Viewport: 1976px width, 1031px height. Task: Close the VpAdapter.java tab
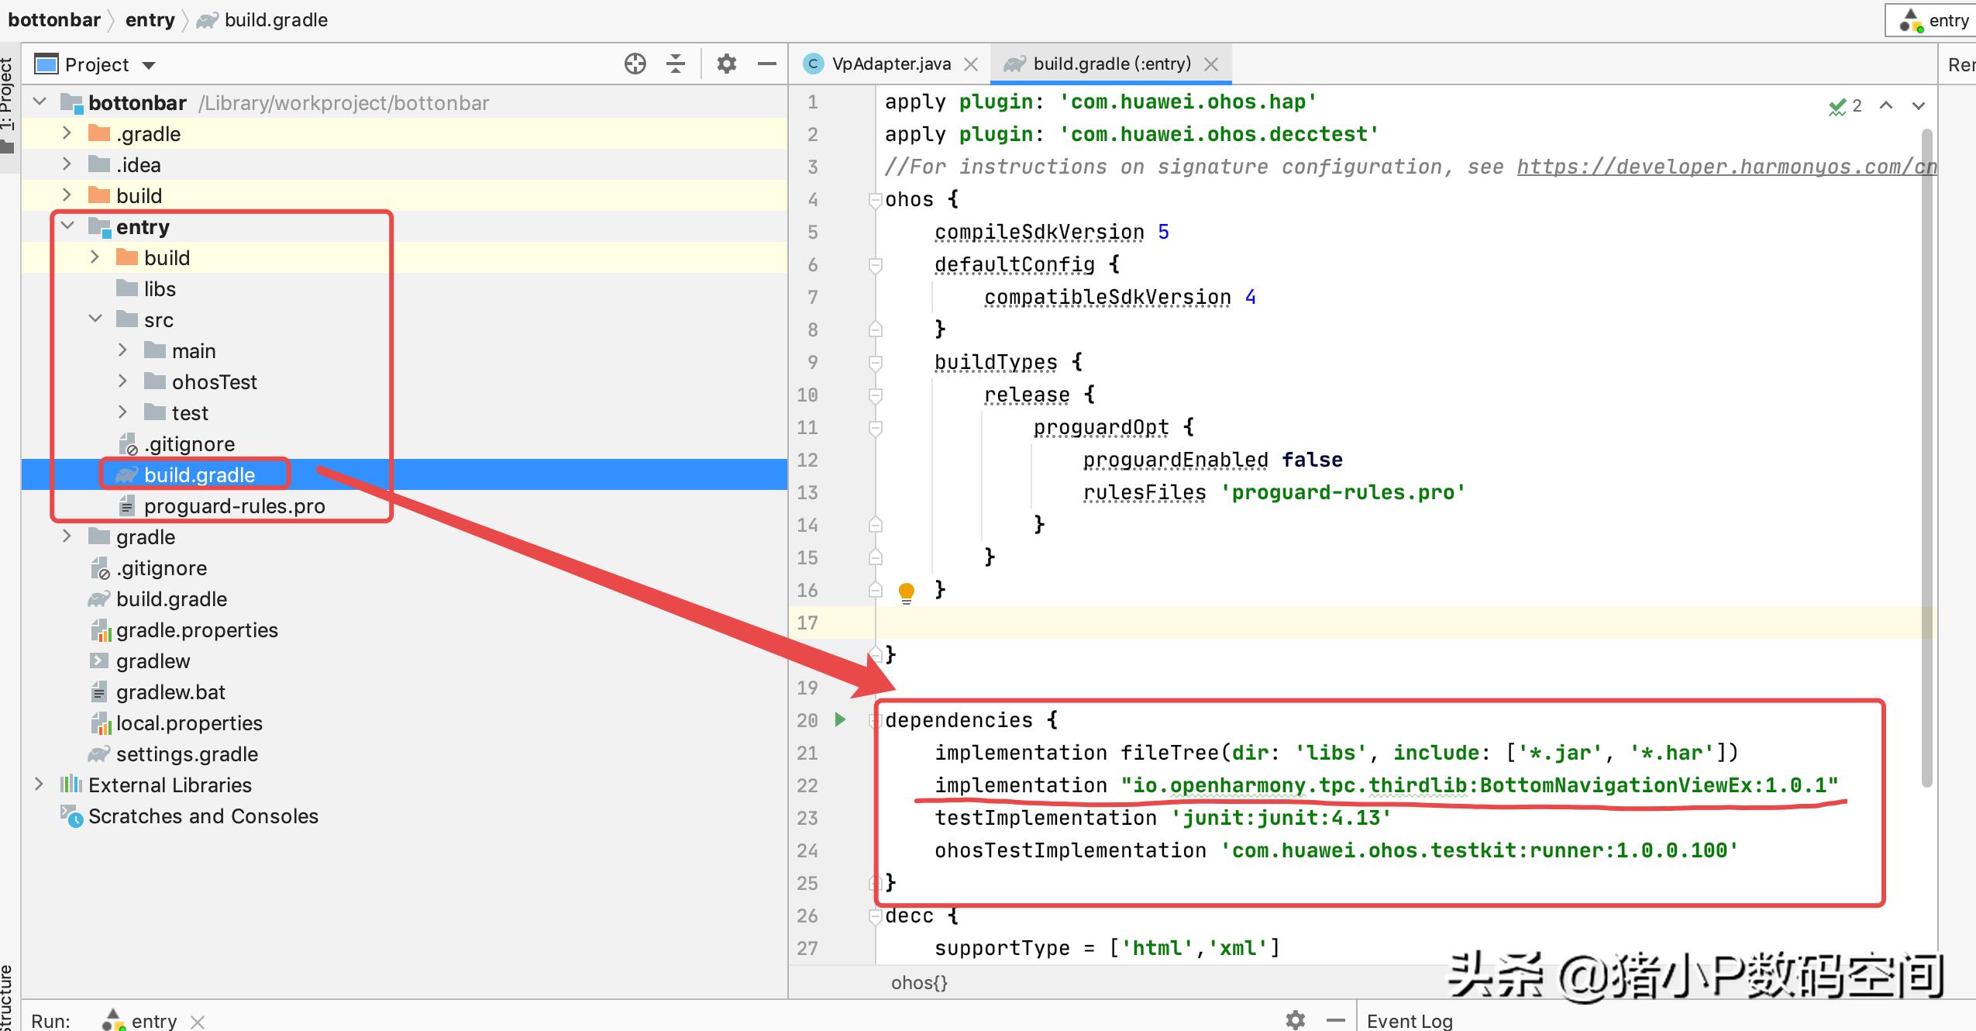pyautogui.click(x=971, y=64)
